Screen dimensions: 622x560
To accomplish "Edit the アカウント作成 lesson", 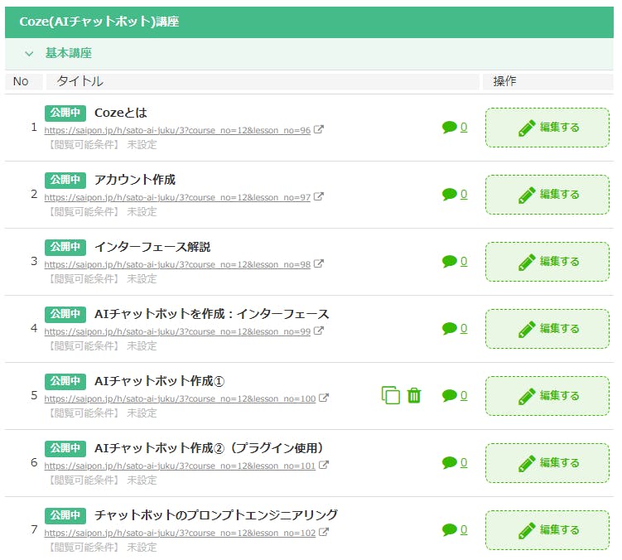I will click(x=547, y=195).
